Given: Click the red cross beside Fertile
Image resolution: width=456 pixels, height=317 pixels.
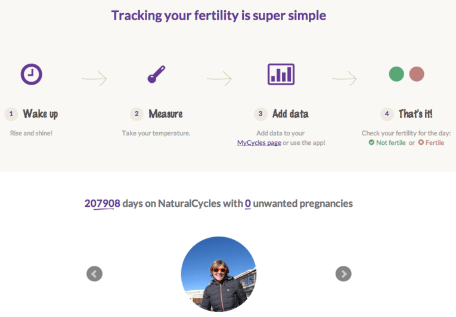Looking at the screenshot, I should tap(421, 142).
